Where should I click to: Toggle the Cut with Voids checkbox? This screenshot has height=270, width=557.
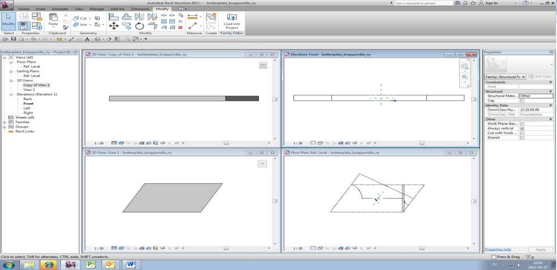point(522,133)
